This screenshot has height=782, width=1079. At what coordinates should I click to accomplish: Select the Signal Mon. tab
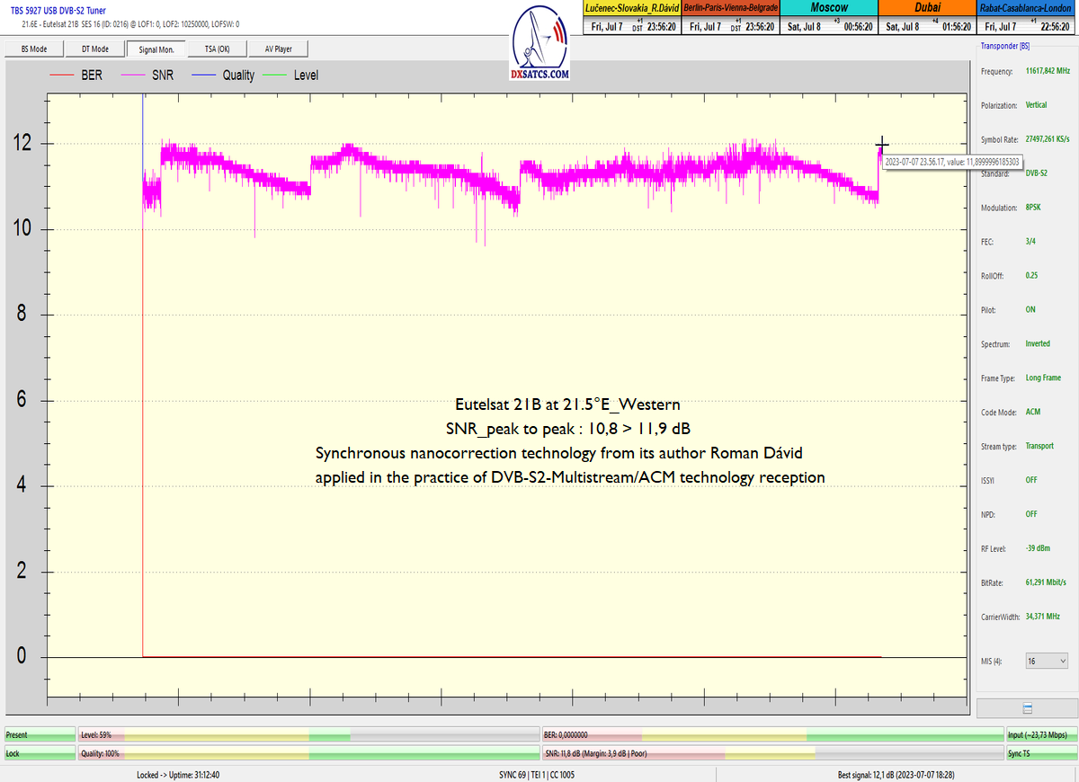(156, 49)
